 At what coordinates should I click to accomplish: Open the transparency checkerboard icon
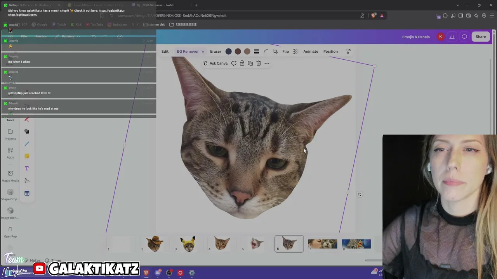point(295,52)
